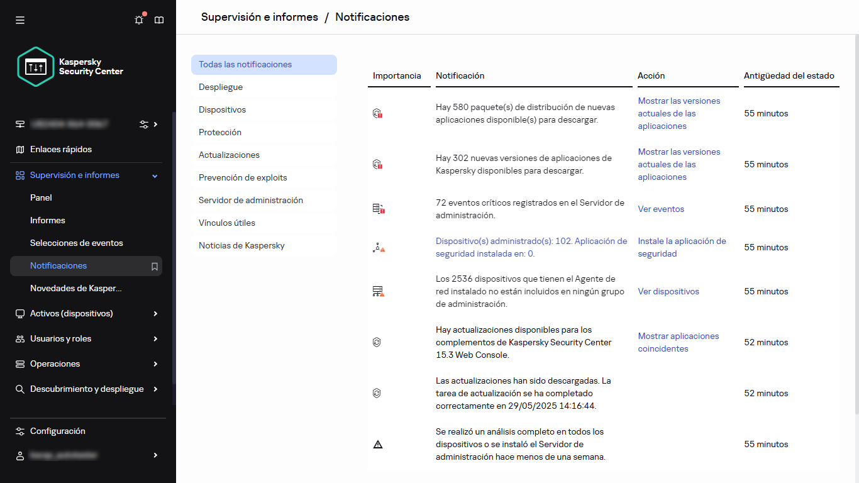Expand the Usuarios y roles menu
Image resolution: width=859 pixels, height=483 pixels.
pyautogui.click(x=155, y=339)
